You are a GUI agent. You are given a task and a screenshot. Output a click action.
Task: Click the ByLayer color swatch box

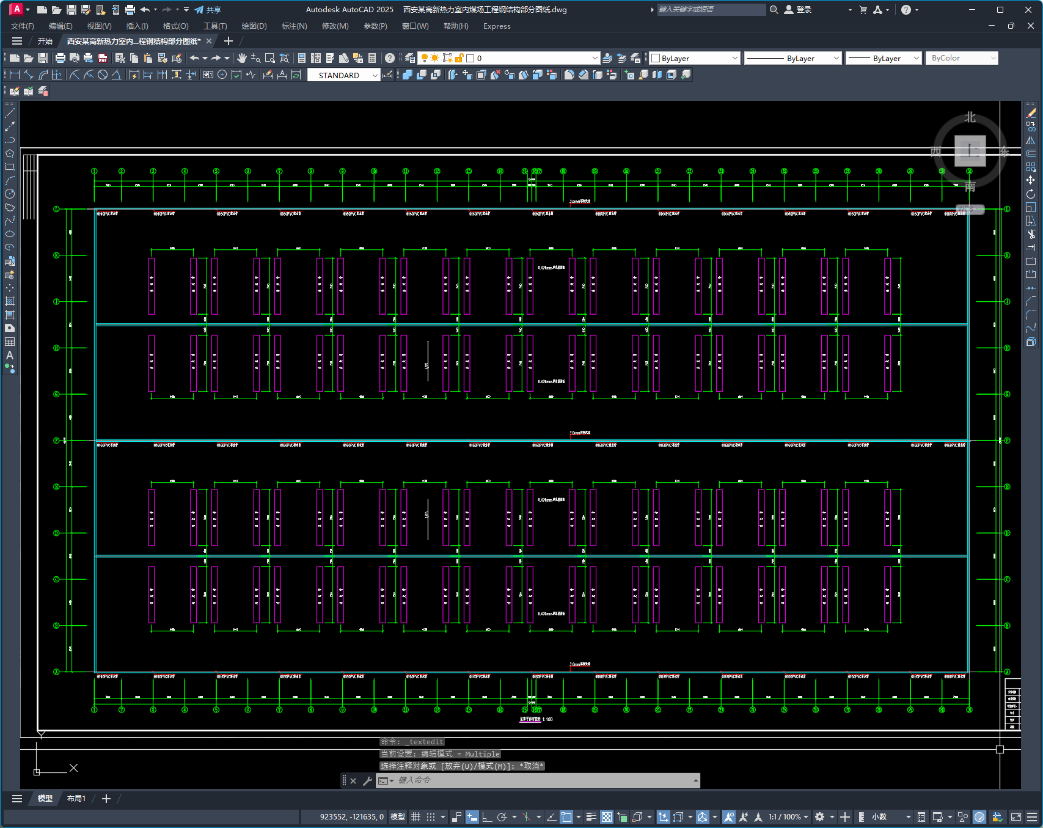(656, 58)
